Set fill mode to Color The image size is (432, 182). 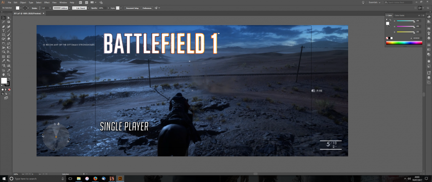3,90
